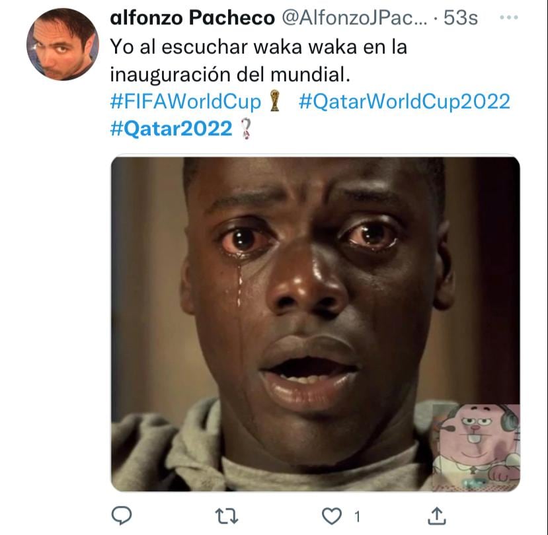
Task: Open the reply speech bubble icon
Action: point(121,515)
